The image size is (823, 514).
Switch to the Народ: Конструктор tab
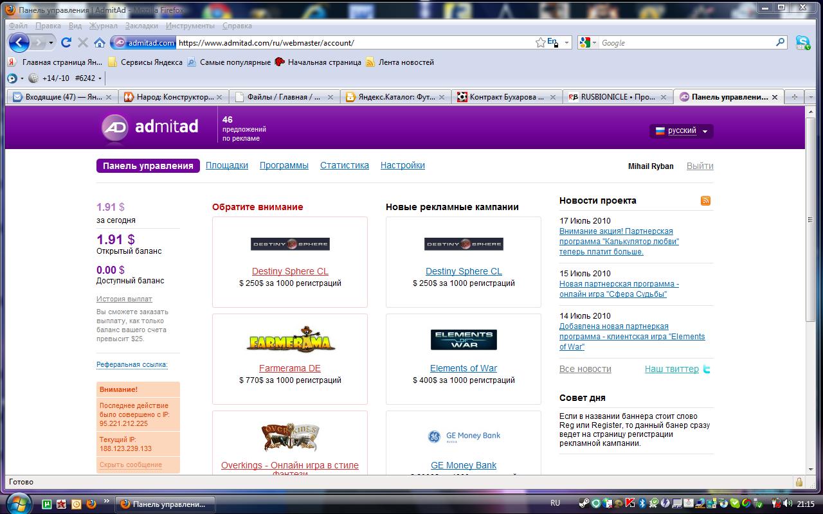tap(174, 97)
